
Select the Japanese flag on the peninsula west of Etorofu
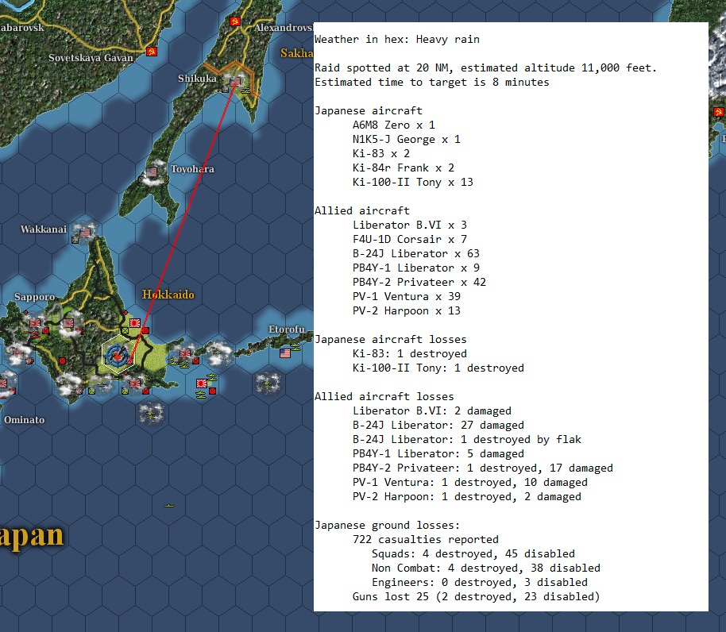[185, 353]
